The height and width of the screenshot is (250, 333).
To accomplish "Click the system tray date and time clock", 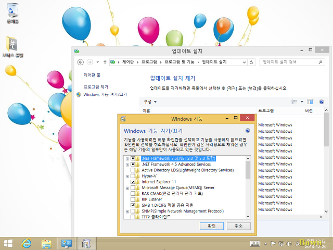I will pos(316,244).
